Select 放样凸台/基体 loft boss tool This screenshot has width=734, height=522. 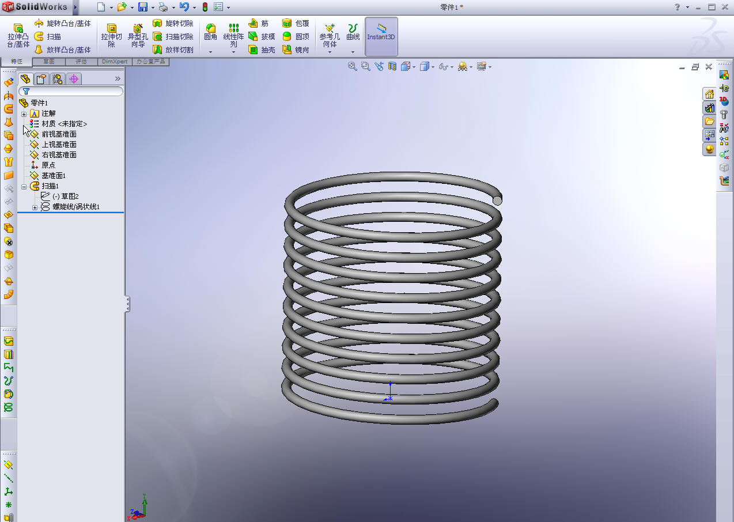[x=62, y=50]
